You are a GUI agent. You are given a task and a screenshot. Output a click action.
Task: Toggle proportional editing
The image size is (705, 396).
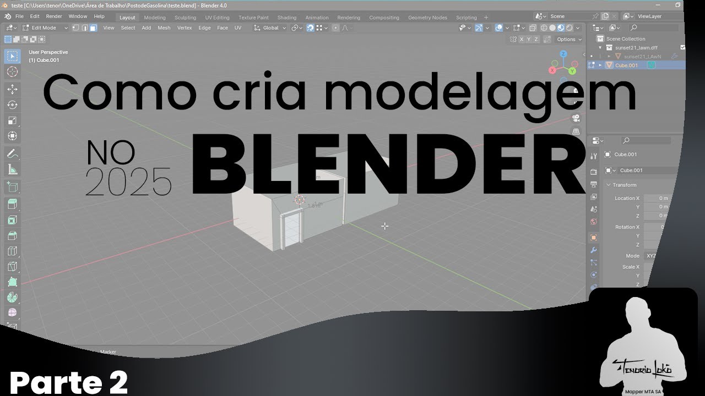pos(335,28)
